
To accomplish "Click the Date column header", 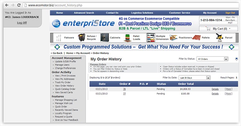I will (x=102, y=84).
